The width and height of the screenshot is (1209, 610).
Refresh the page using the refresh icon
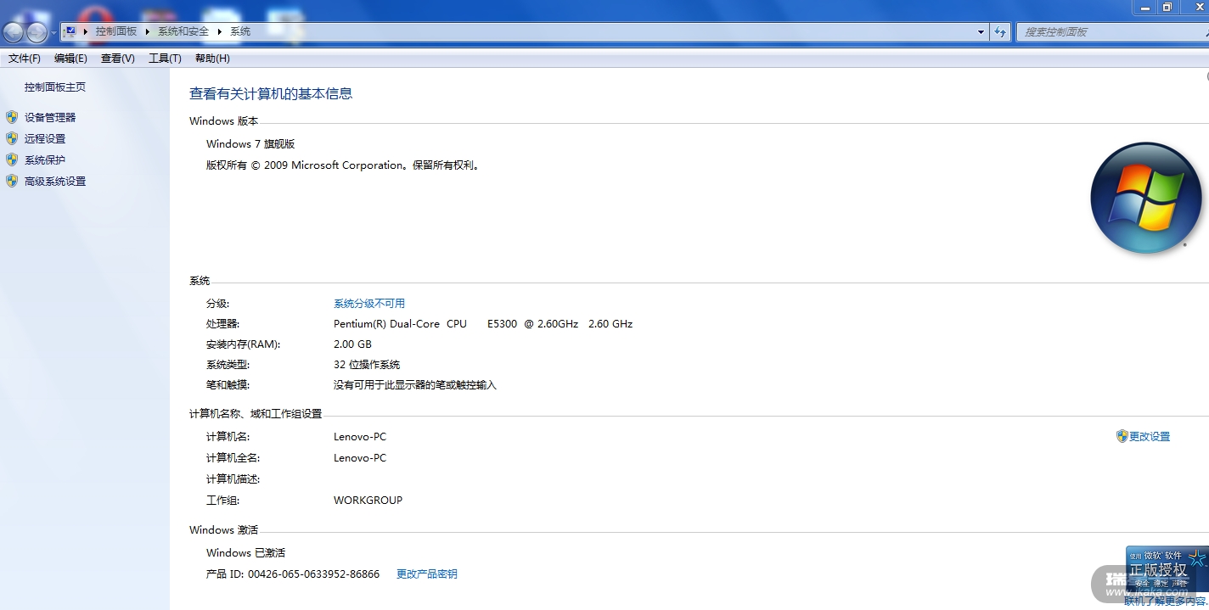tap(1001, 31)
